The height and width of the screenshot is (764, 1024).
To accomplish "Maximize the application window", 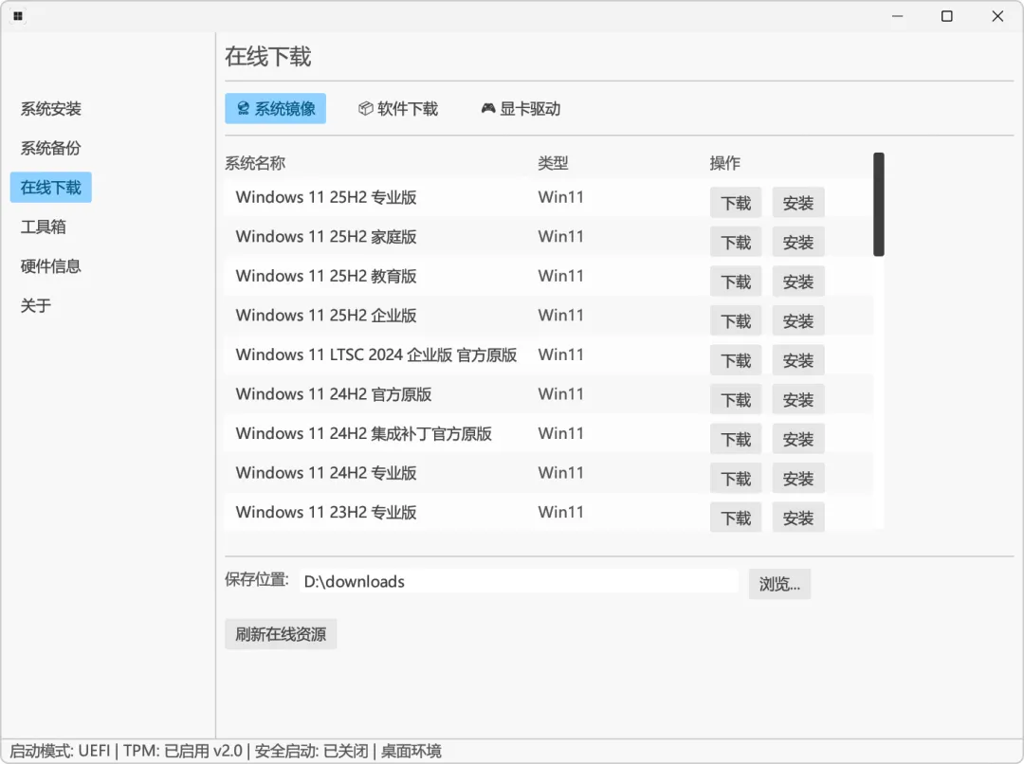I will 947,16.
